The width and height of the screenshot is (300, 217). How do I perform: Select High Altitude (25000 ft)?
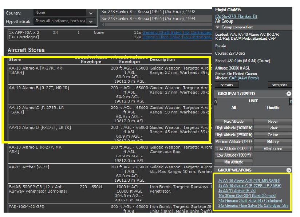[234, 135]
